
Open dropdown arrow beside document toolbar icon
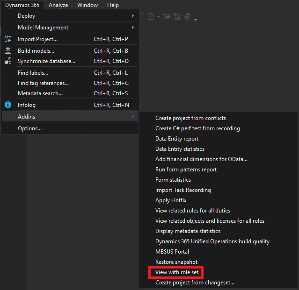[159, 16]
